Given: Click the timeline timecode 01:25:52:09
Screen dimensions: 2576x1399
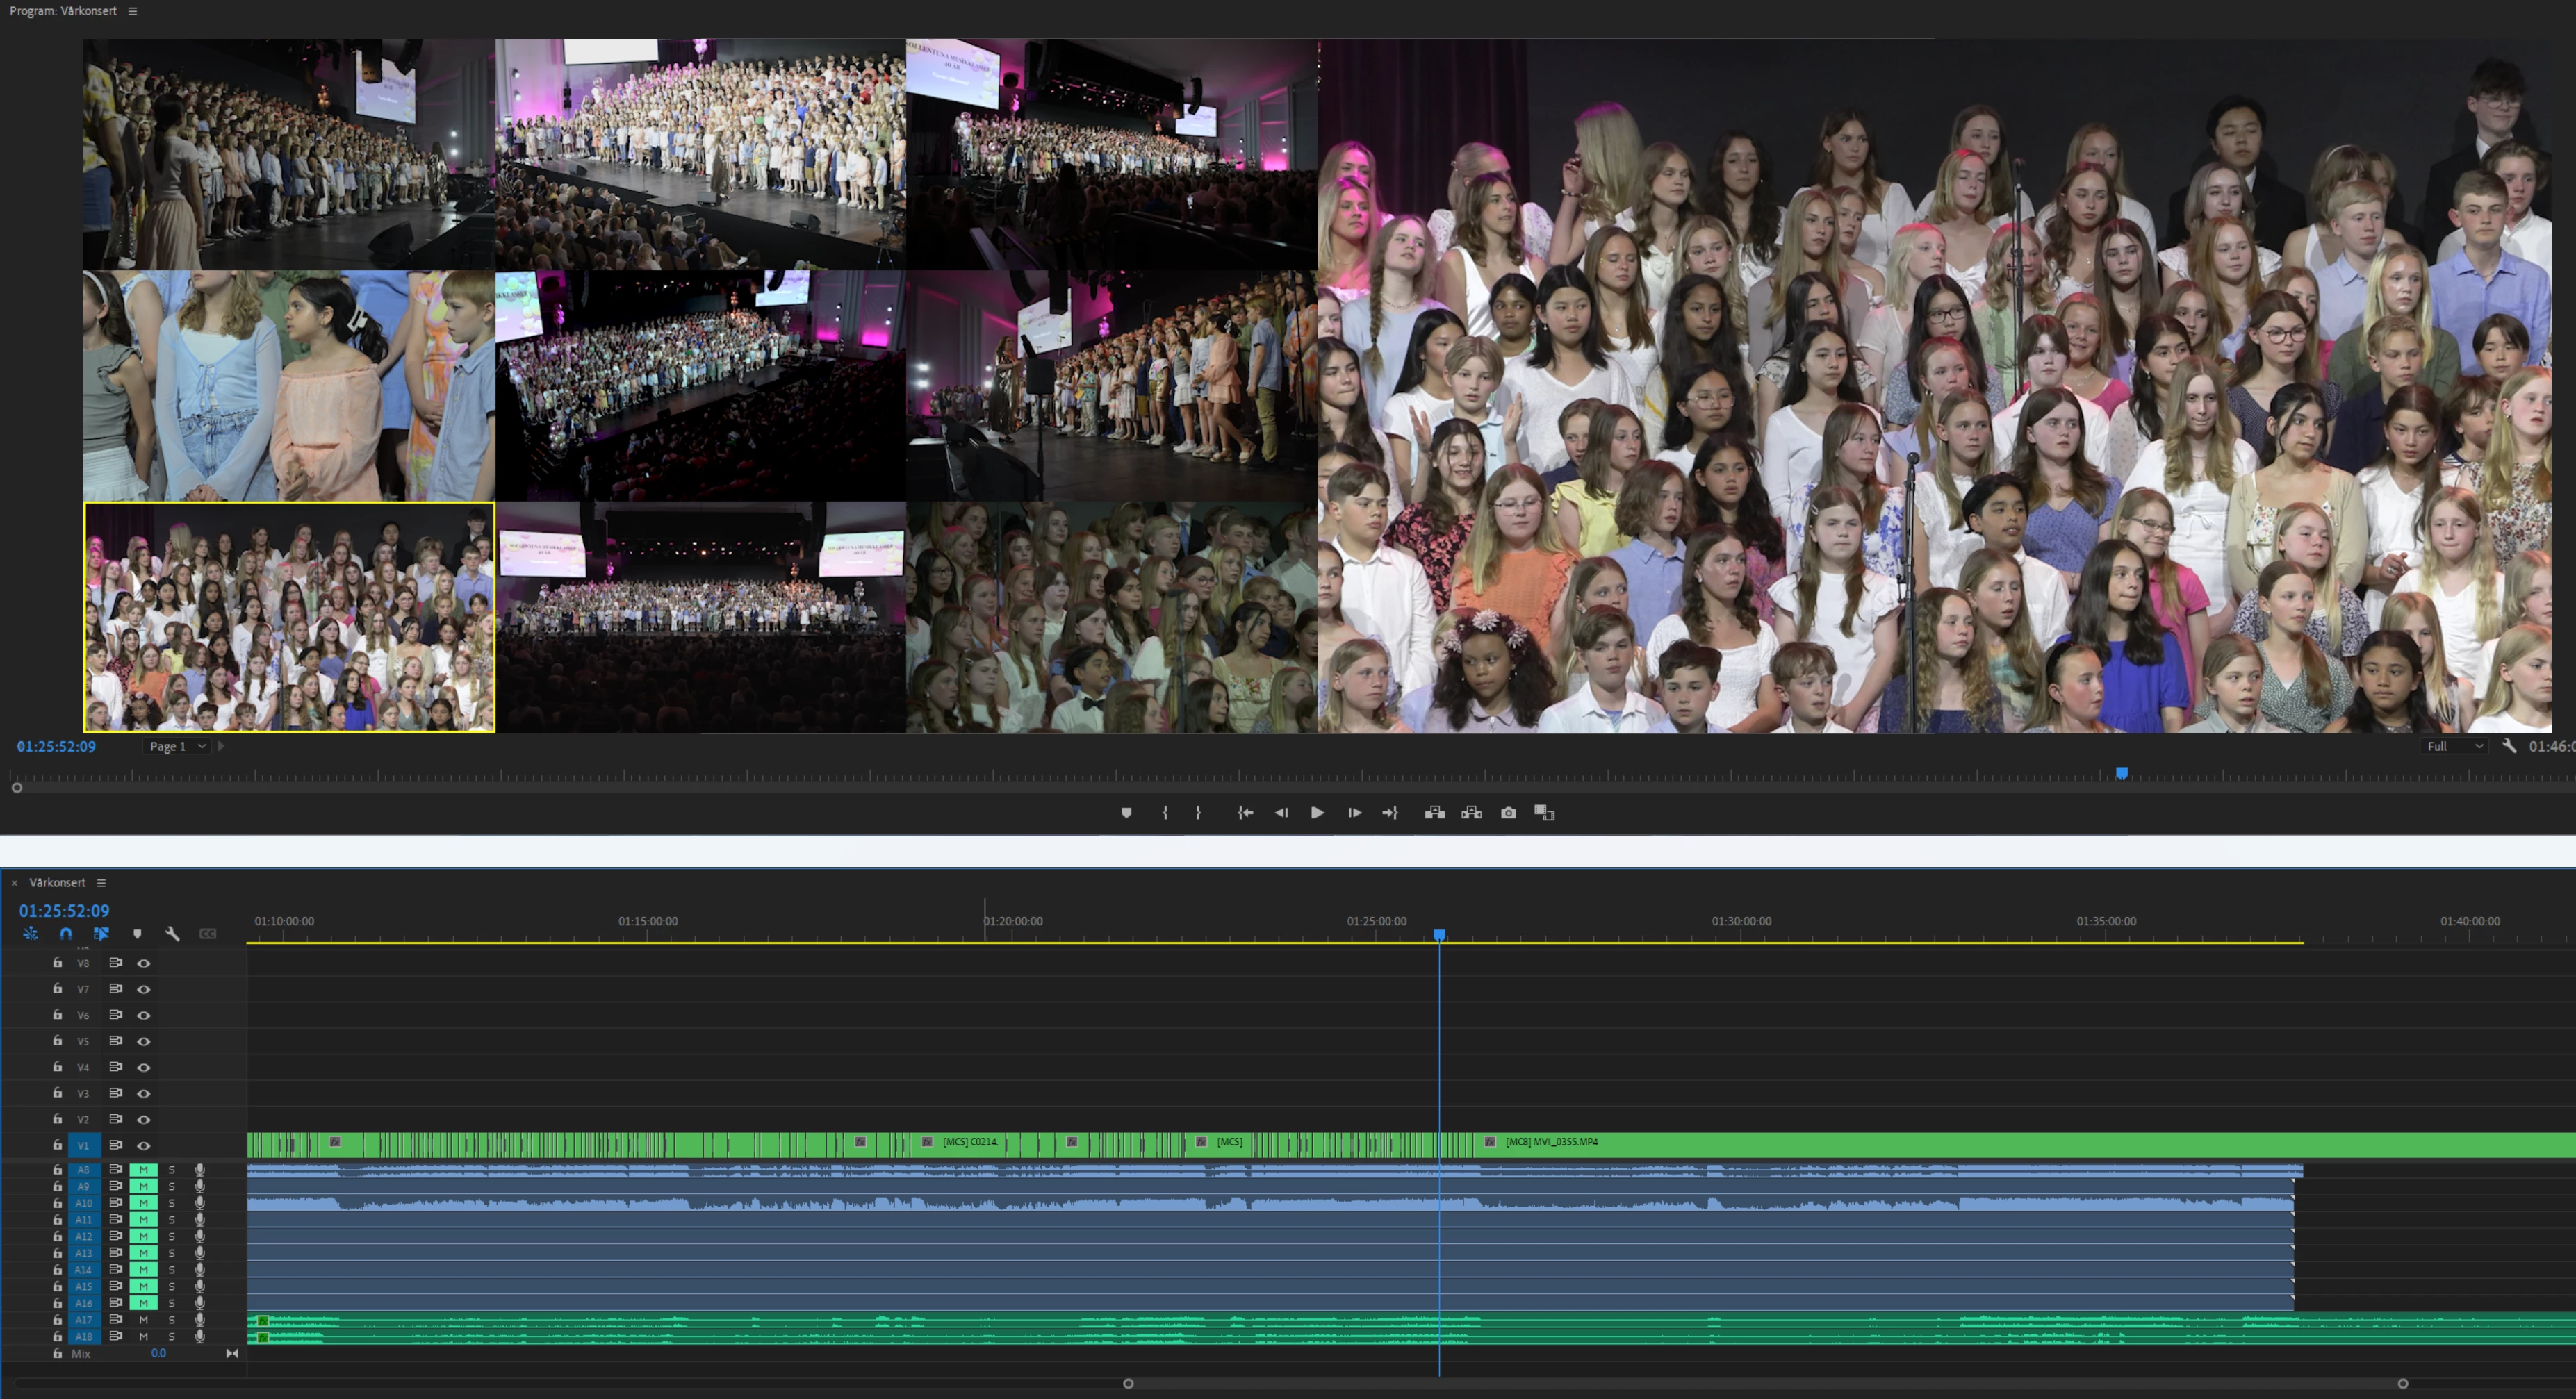Looking at the screenshot, I should coord(64,911).
